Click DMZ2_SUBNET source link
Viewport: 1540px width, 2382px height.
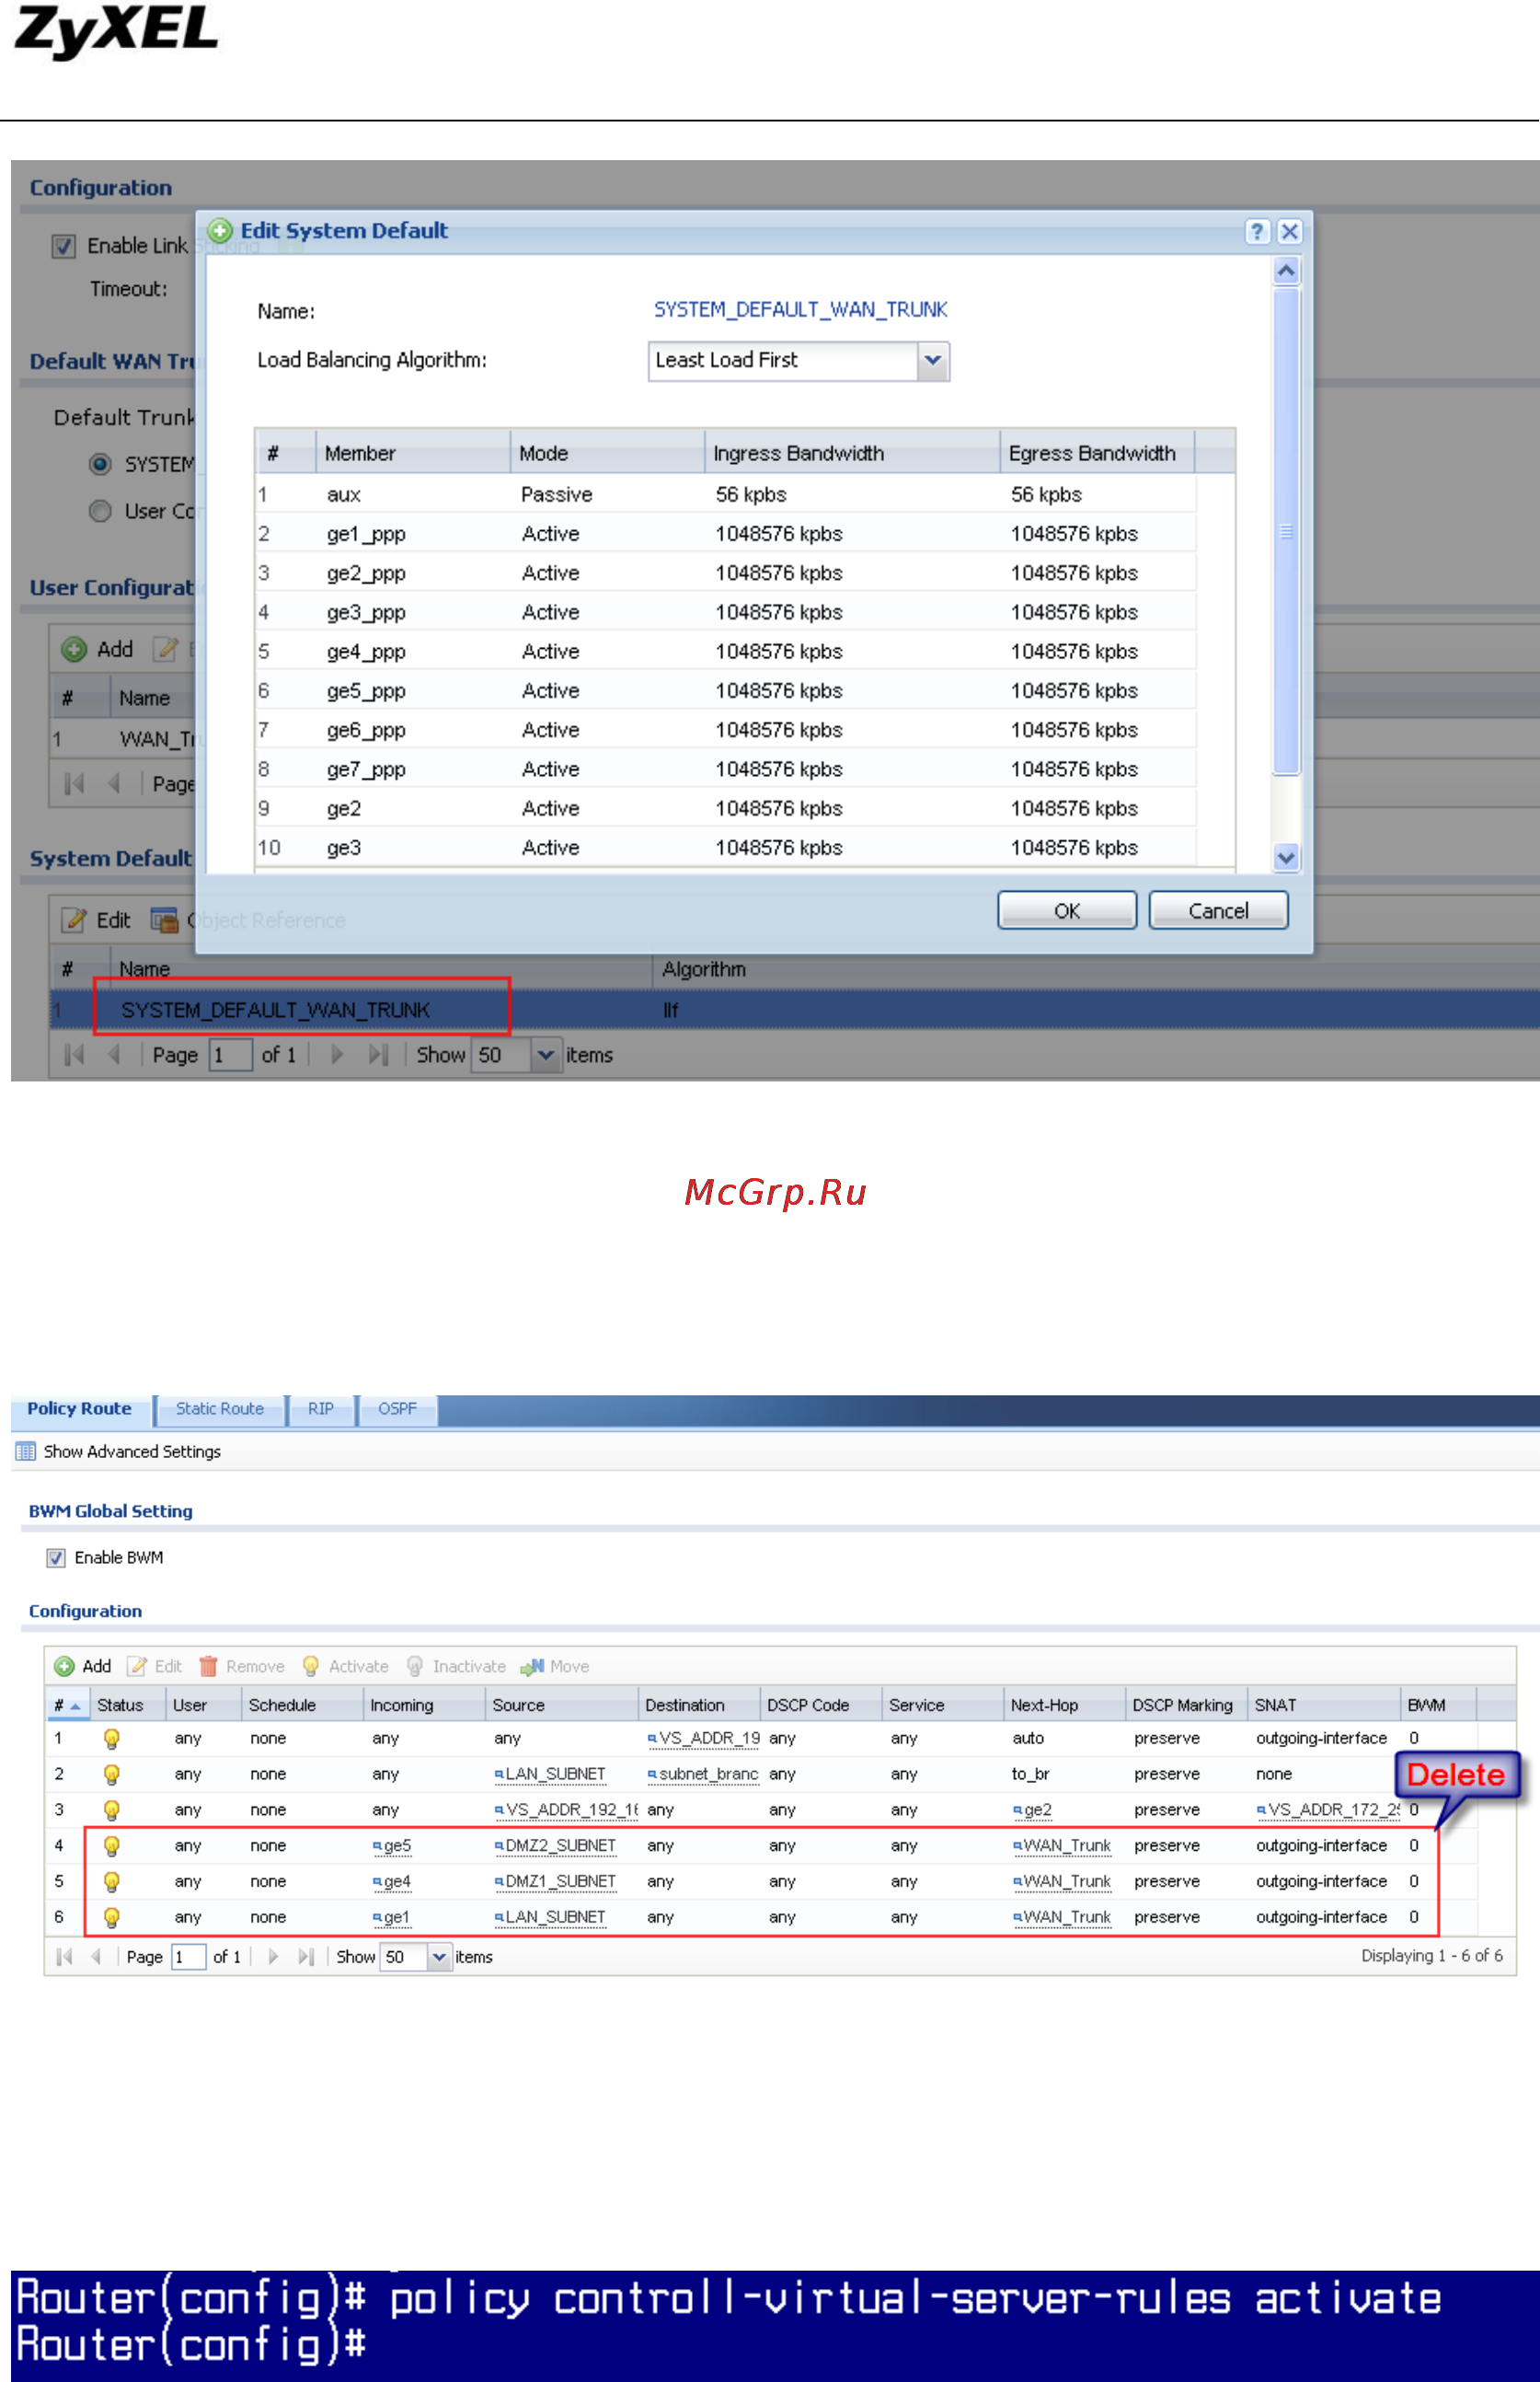555,1845
